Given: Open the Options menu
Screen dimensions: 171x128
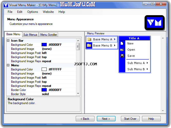Looking at the screenshot, I should [33, 12].
